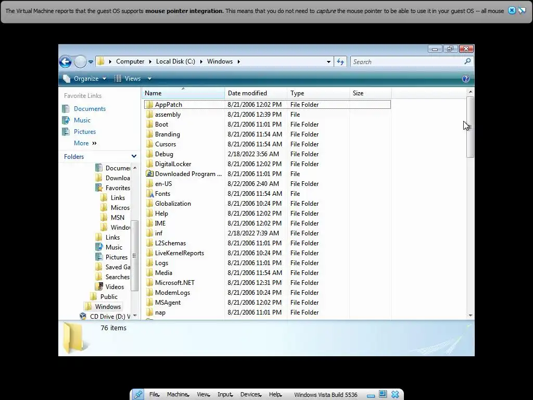Sort by Name column header
This screenshot has height=400, width=533.
click(183, 93)
